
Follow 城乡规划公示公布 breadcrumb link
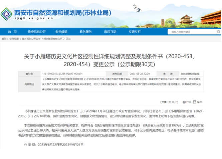(31, 39)
